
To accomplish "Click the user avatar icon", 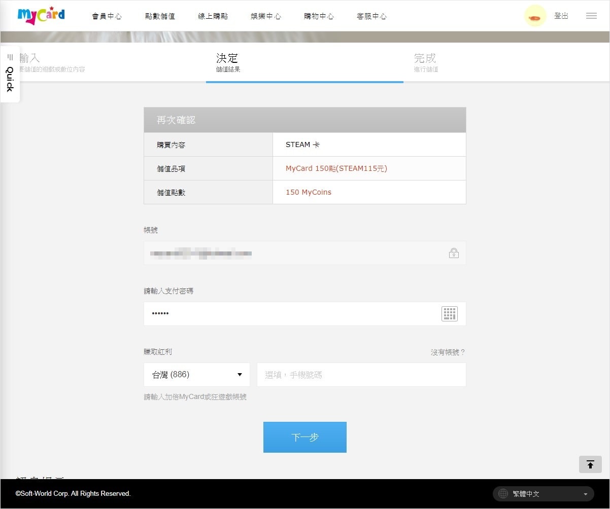I will point(535,16).
